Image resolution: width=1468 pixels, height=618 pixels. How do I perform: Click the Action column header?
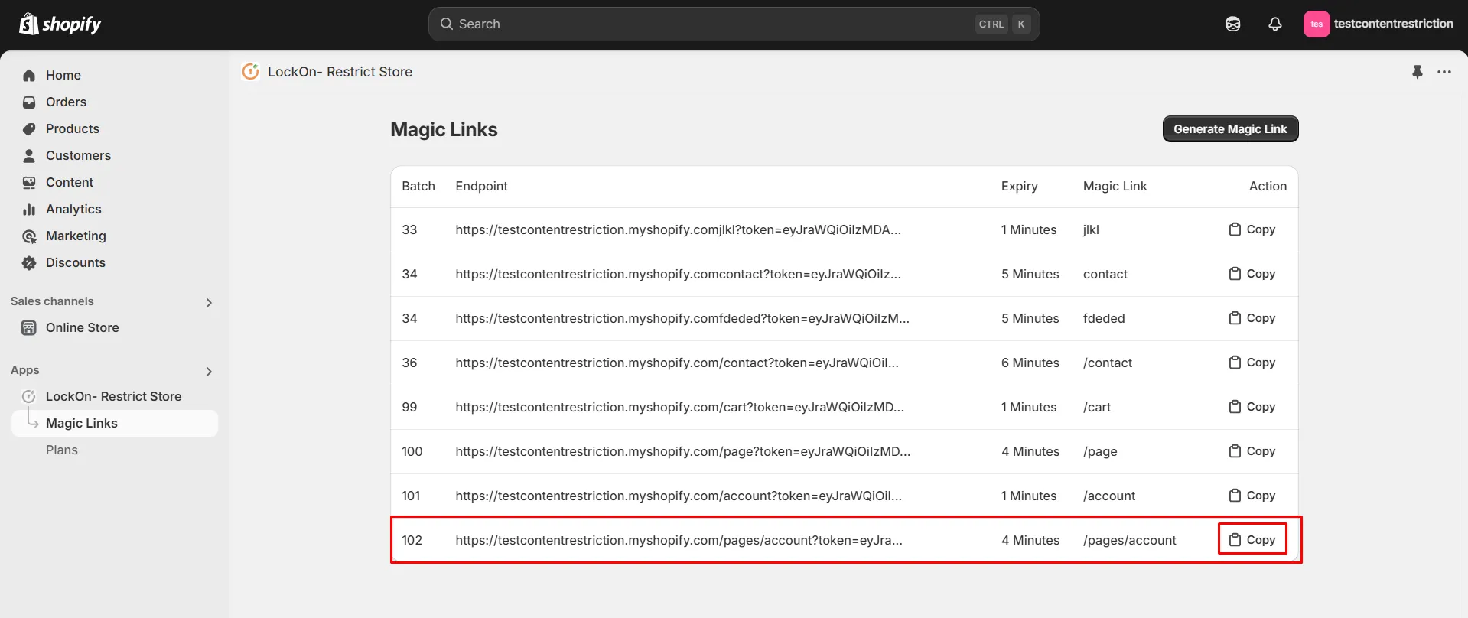pos(1268,186)
